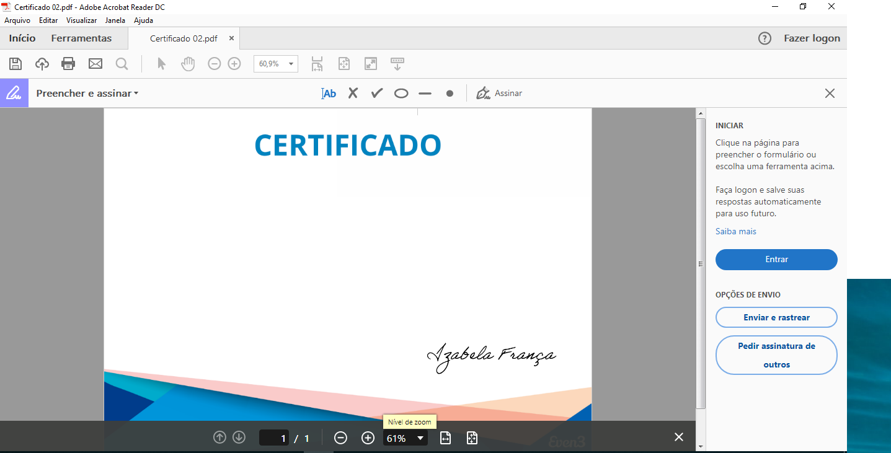Click the Enviar e rastrear button
891x453 pixels.
point(776,317)
